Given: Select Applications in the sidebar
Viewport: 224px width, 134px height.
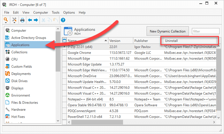Looking at the screenshot, I should click(30, 45).
